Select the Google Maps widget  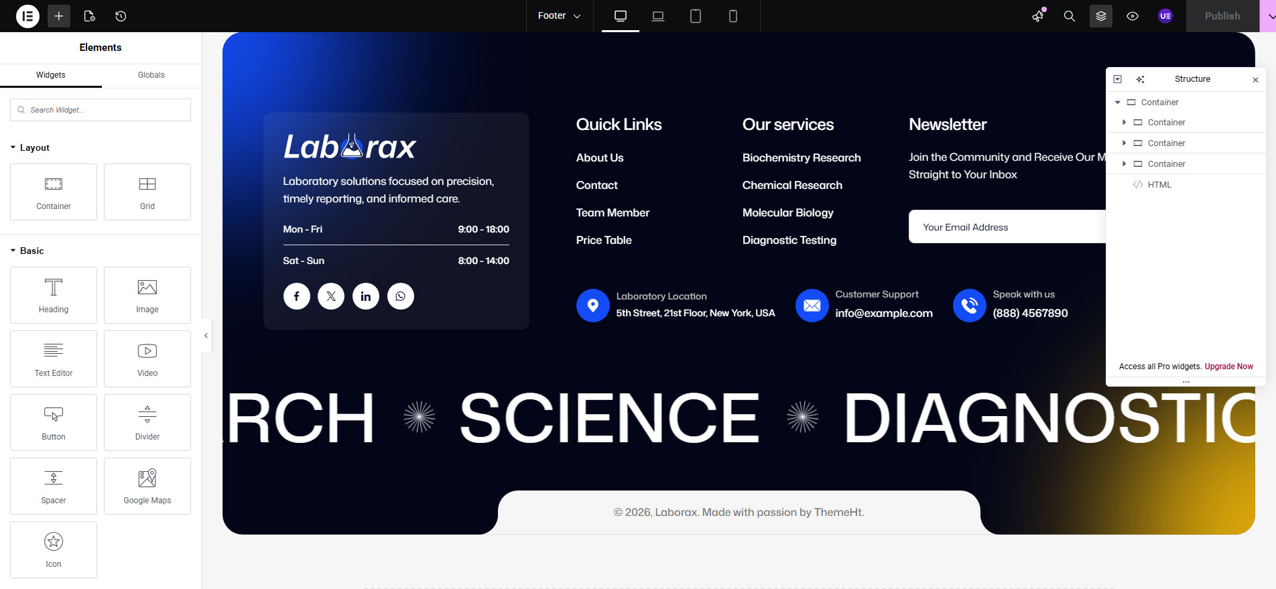[147, 486]
